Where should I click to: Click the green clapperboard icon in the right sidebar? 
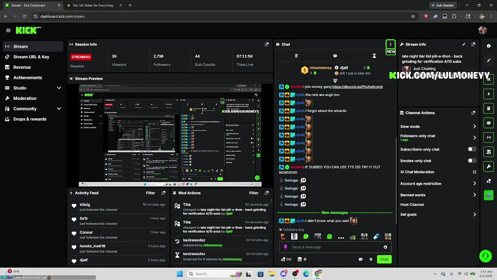pos(488,195)
